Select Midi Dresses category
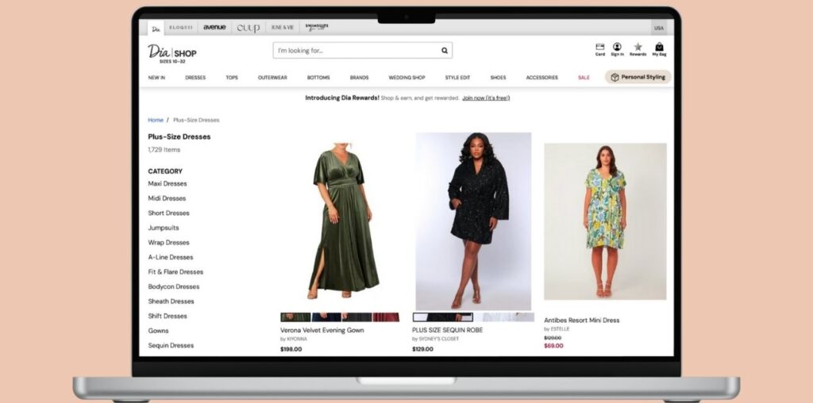Viewport: 813px width, 403px height. point(167,198)
